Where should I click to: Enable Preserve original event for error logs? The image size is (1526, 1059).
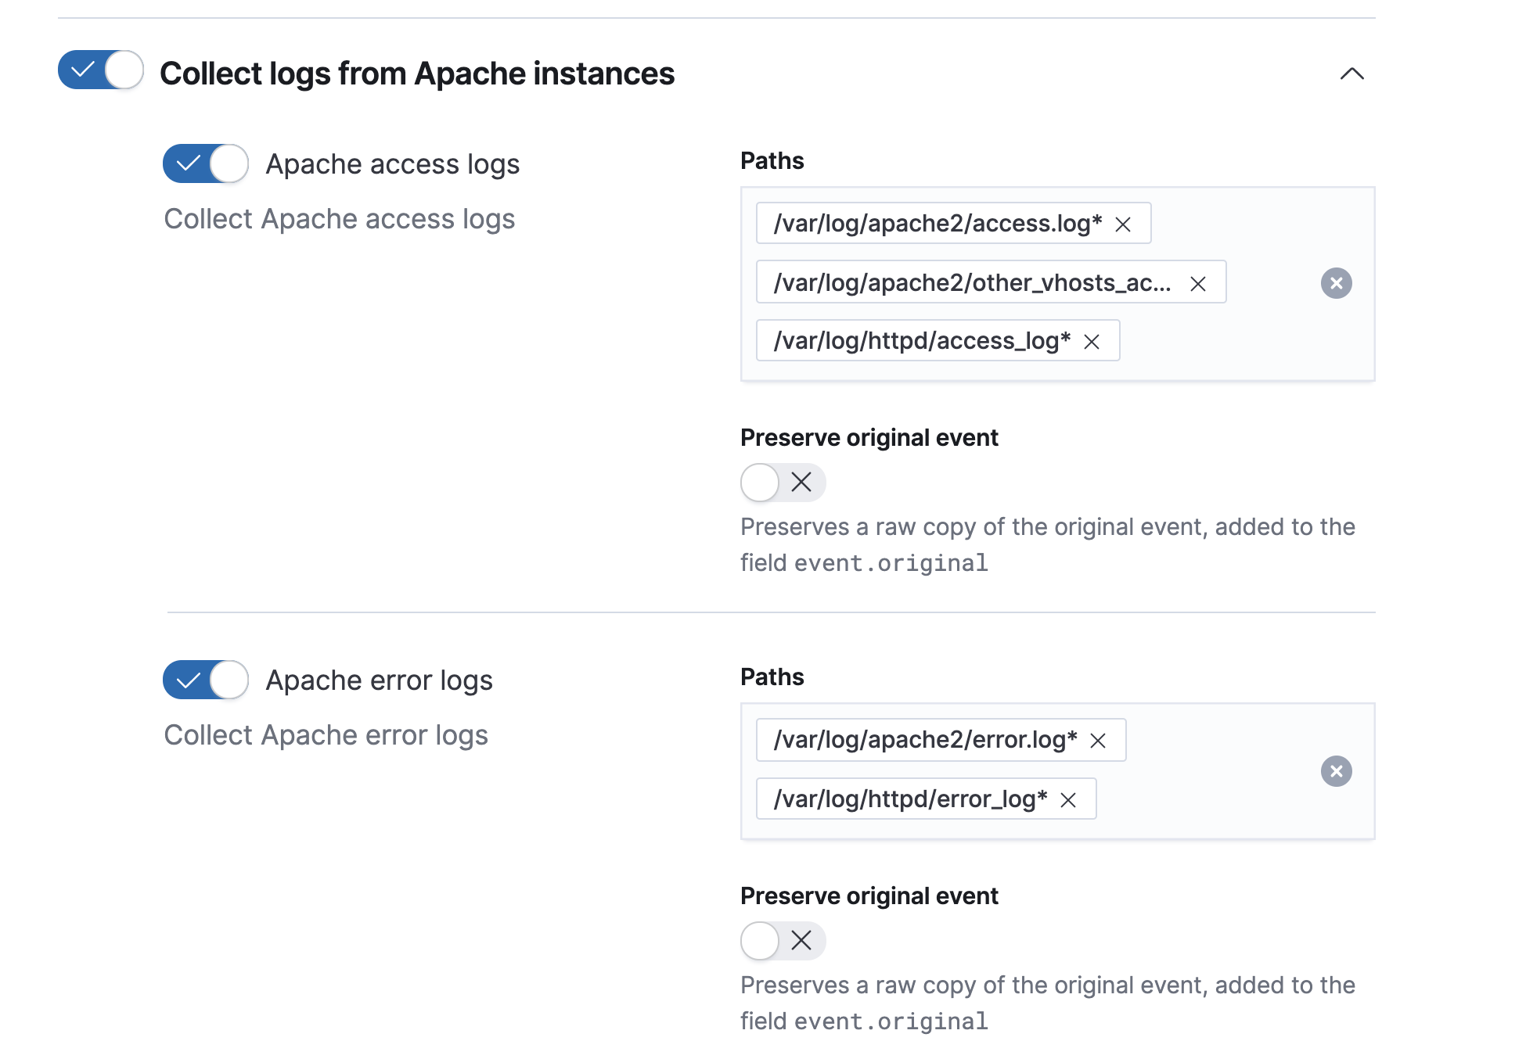[x=783, y=941]
